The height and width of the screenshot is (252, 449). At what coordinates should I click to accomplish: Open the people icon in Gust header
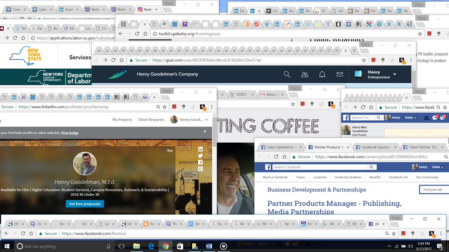coord(305,75)
